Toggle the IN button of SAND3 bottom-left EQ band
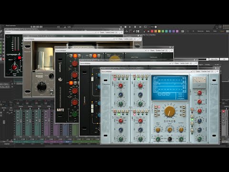Image resolution: width=229 pixels, height=172 pixels. coord(114,111)
